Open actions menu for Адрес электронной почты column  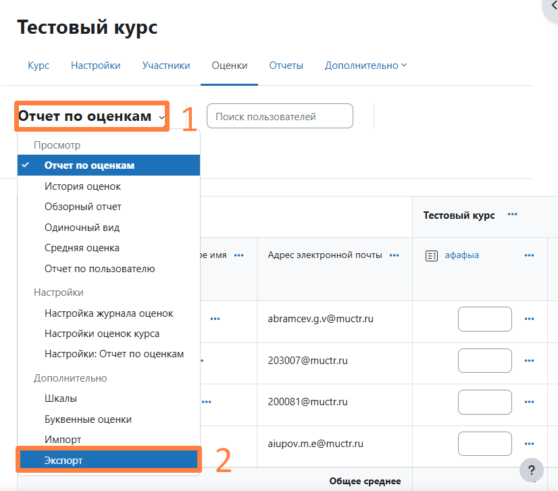[394, 255]
